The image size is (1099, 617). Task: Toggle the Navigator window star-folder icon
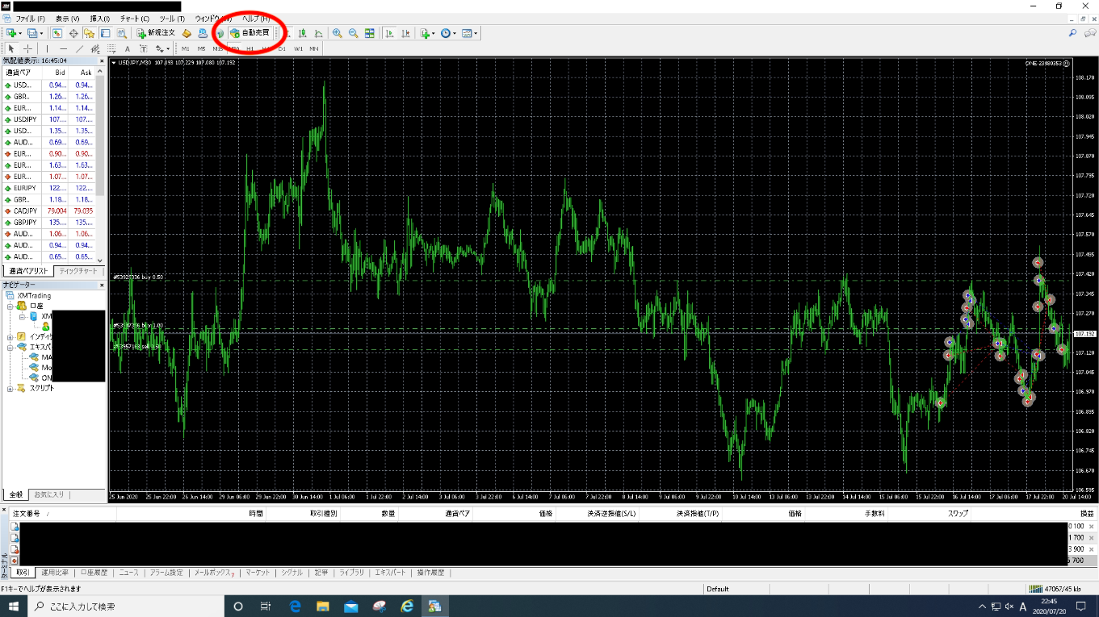[x=89, y=33]
